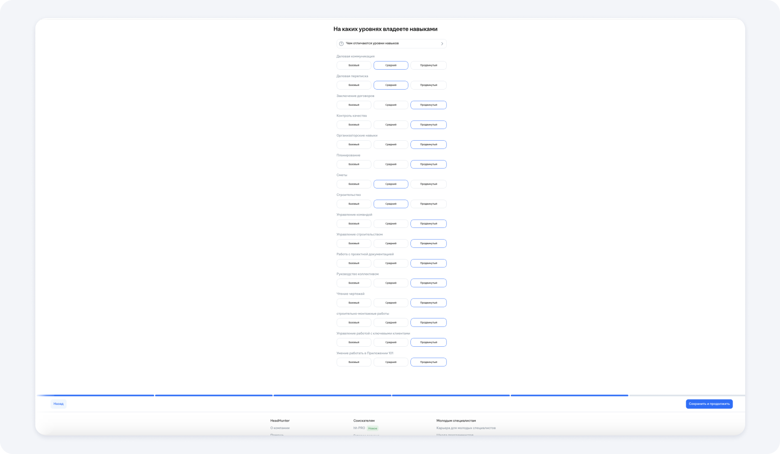Open hh PRO link in footer

point(359,428)
